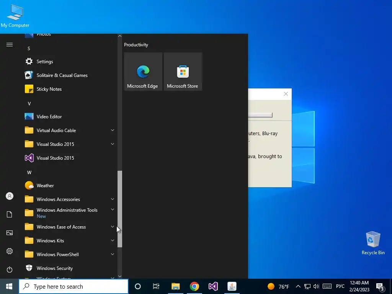This screenshot has height=294, width=392.
Task: Expand the Windows PowerShell folder
Action: click(x=113, y=254)
